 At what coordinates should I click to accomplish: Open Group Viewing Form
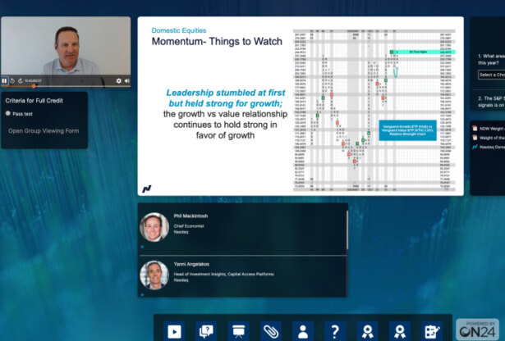pos(44,131)
